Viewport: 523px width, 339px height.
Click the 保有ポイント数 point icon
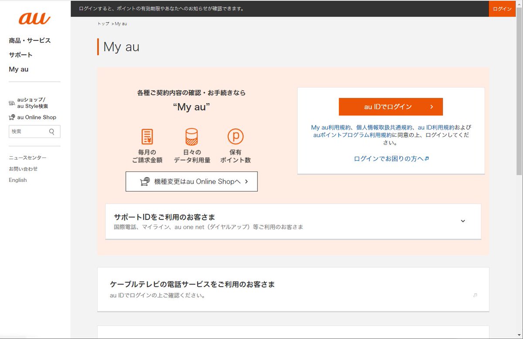coord(235,137)
